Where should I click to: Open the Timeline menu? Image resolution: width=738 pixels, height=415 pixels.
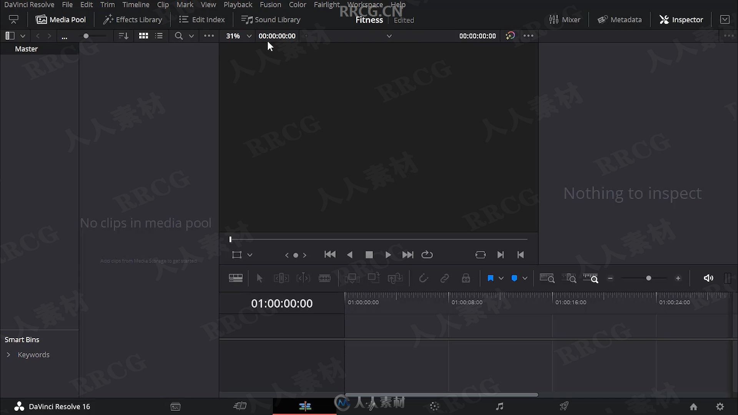tap(136, 5)
